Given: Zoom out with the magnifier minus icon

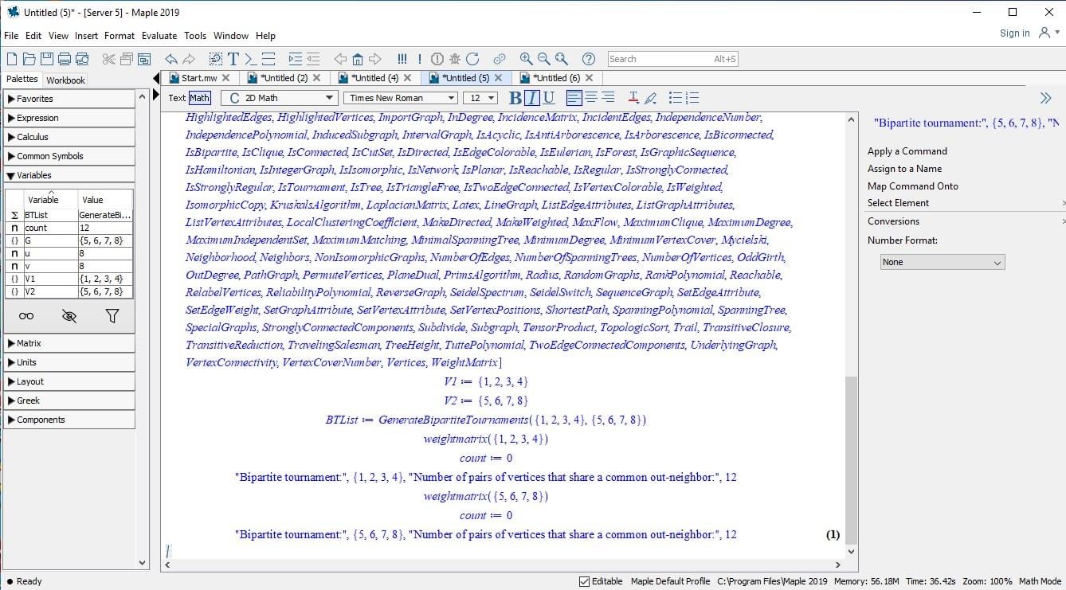Looking at the screenshot, I should (x=543, y=59).
